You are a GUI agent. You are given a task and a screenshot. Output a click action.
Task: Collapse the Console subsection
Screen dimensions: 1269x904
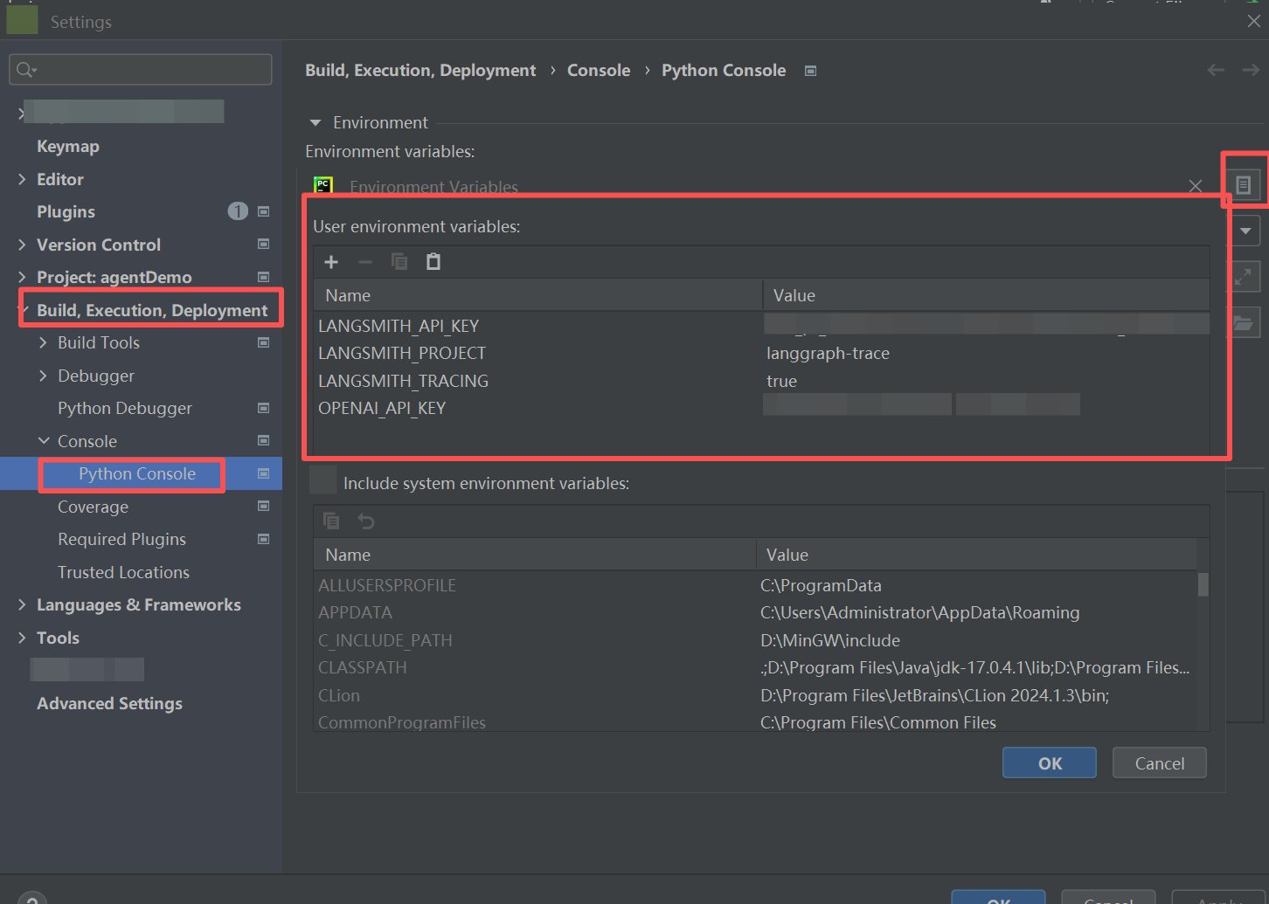pyautogui.click(x=44, y=441)
